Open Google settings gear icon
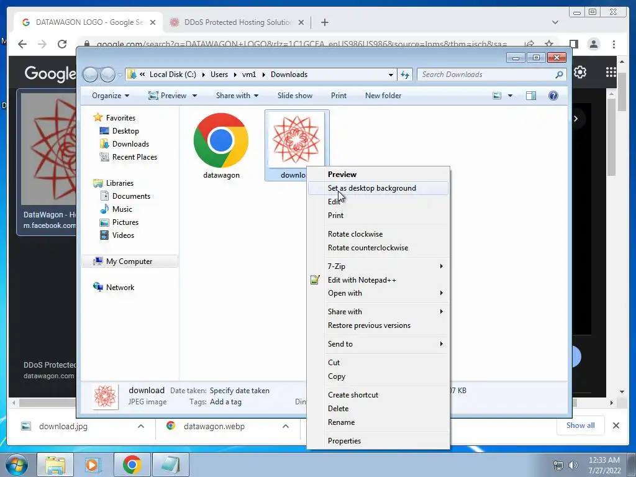 tap(580, 72)
